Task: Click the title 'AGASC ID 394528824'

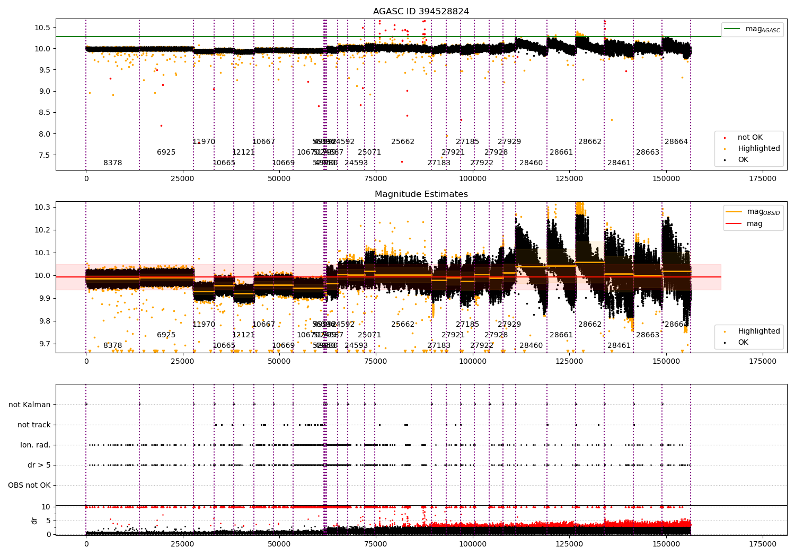Action: tap(421, 12)
